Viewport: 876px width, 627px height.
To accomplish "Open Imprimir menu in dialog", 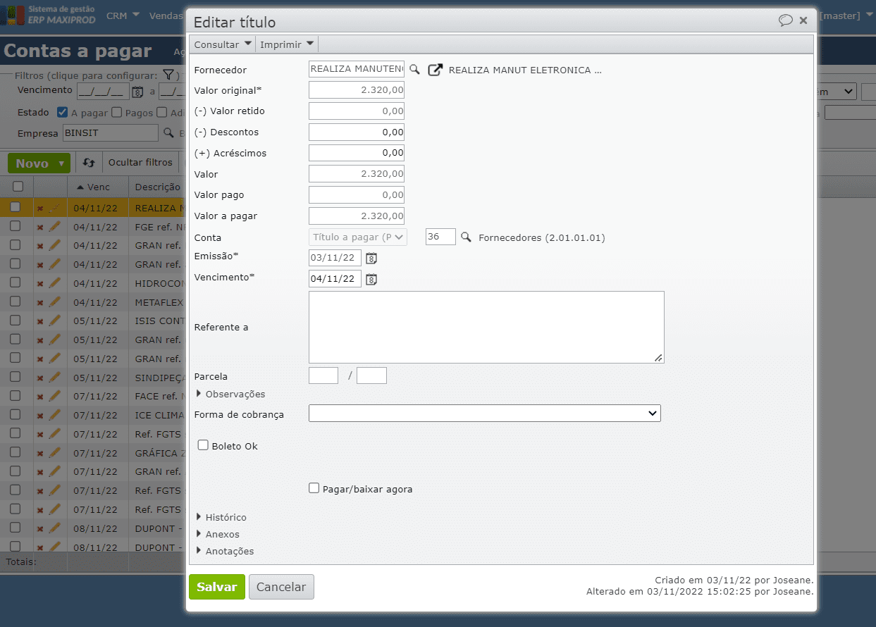I will (x=287, y=44).
